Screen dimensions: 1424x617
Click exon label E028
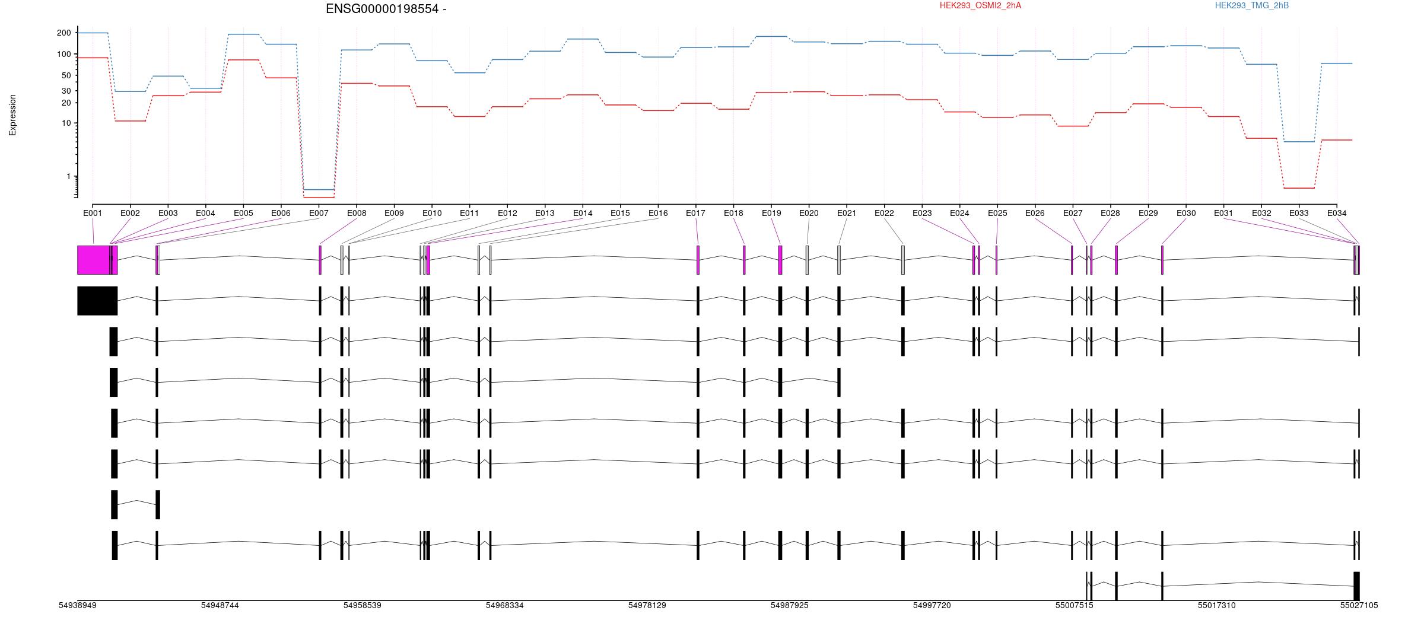1110,213
